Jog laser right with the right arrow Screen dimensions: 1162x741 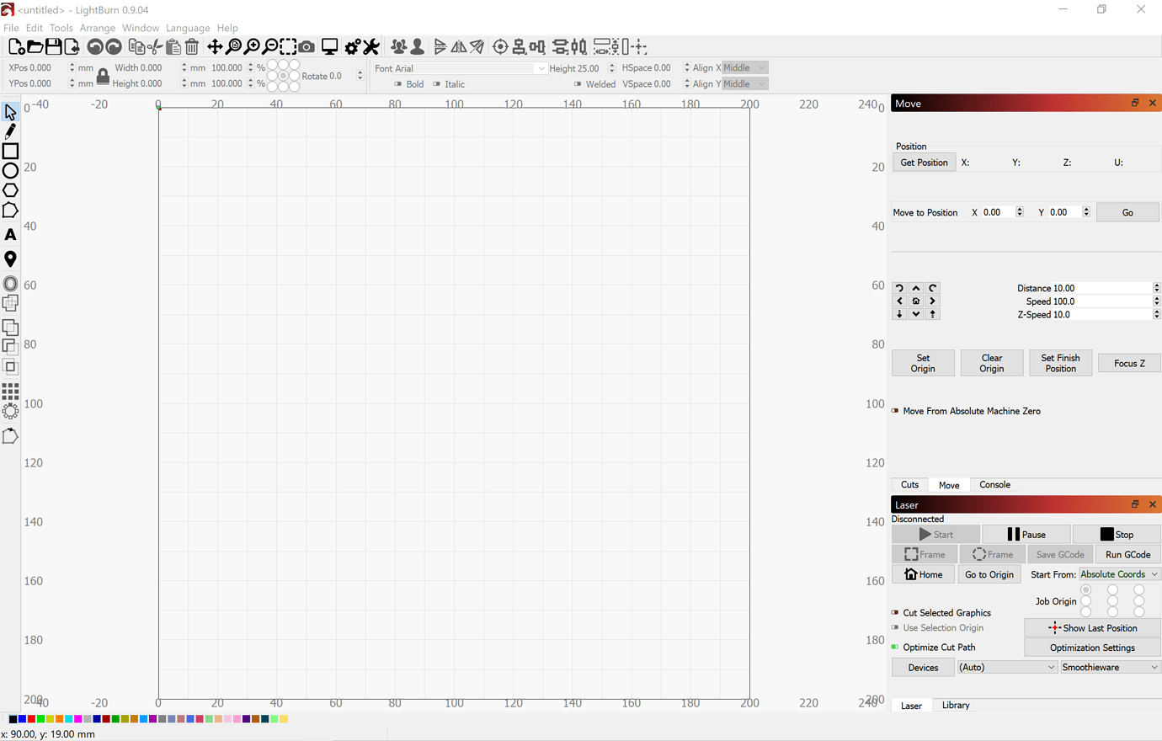932,301
